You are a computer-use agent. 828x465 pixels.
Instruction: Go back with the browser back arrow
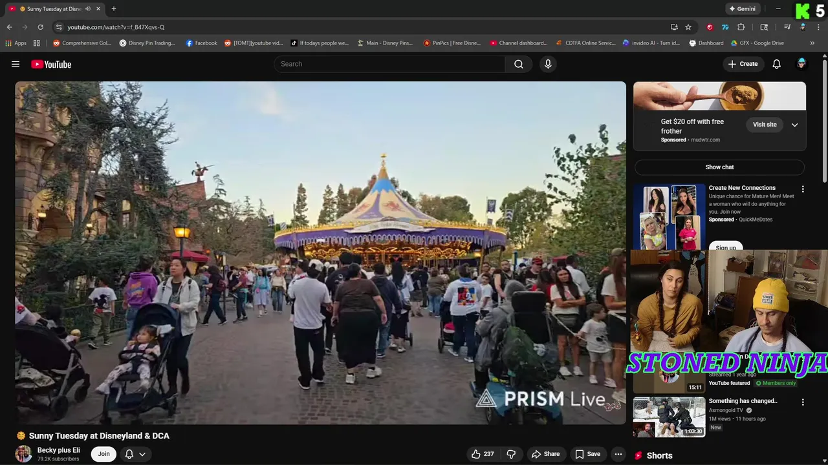[x=9, y=27]
